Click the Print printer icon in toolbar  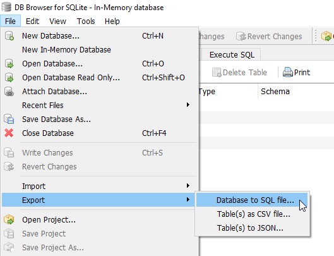[x=287, y=72]
